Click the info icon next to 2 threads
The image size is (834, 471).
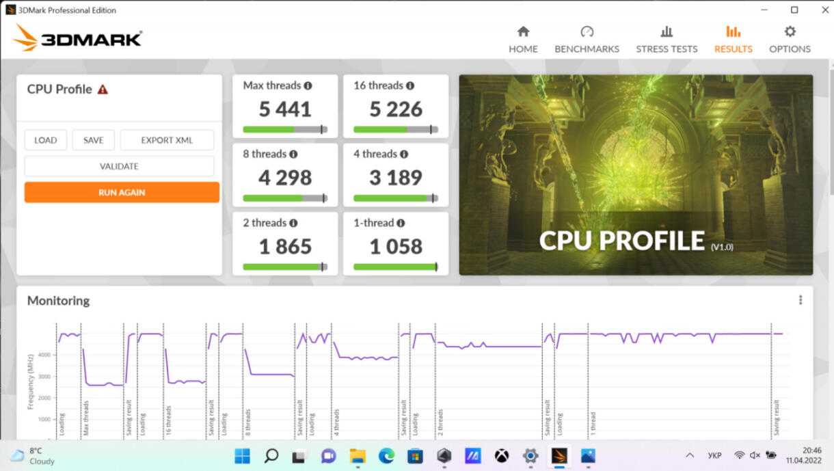[293, 223]
